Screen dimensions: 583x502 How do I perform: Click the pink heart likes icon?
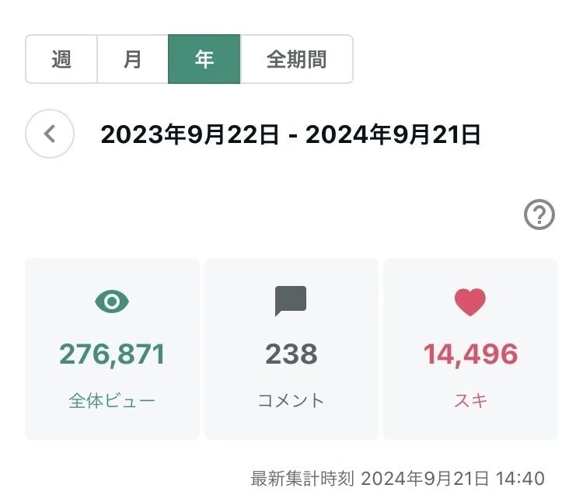470,302
